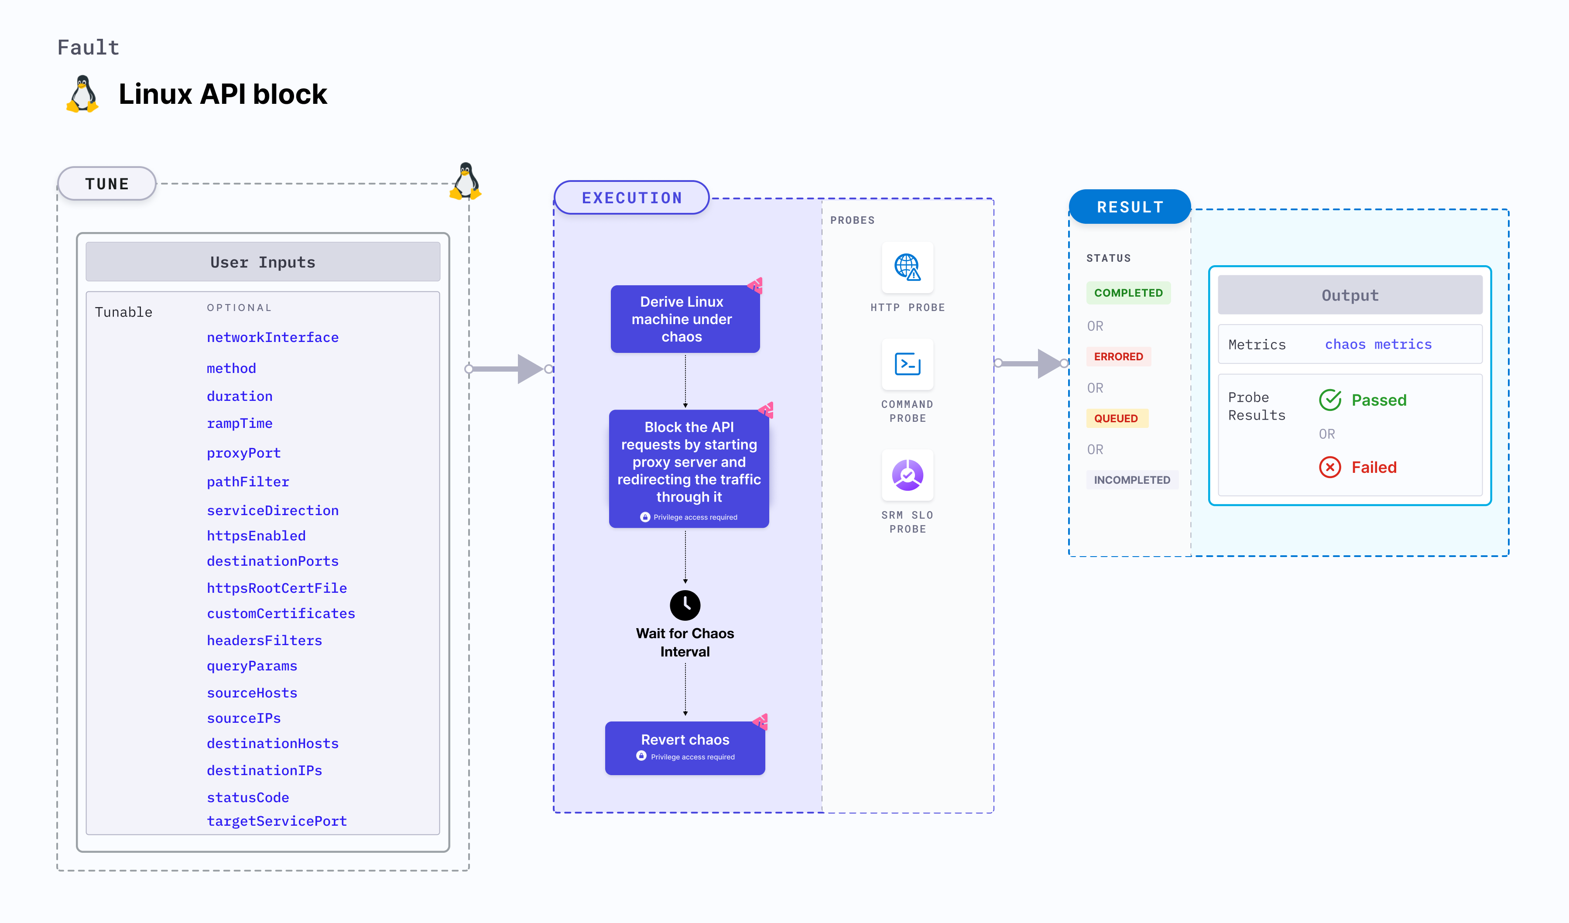Select the EXECUTION section label
The height and width of the screenshot is (923, 1569).
click(x=631, y=198)
